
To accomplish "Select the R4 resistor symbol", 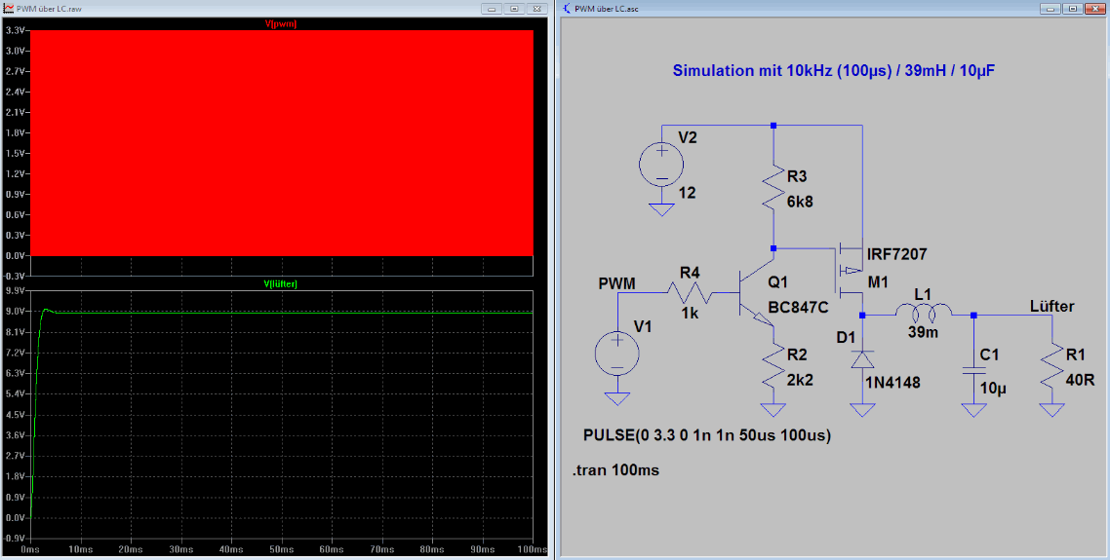I will tap(690, 292).
